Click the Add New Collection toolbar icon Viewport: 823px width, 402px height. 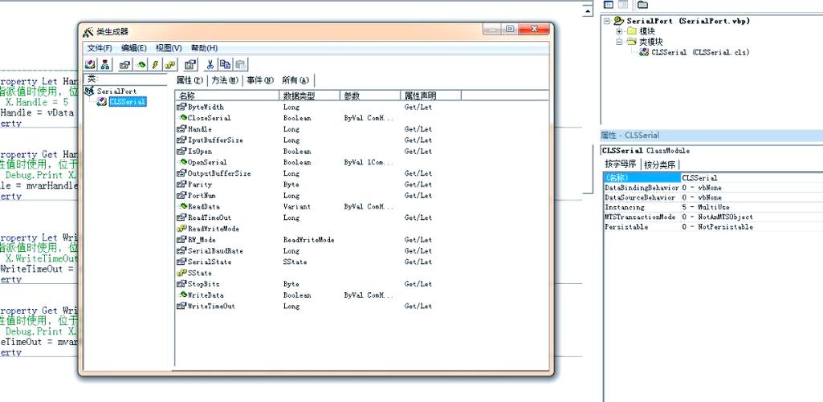tap(105, 64)
